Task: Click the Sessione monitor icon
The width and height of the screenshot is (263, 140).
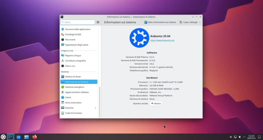Action: click(63, 108)
